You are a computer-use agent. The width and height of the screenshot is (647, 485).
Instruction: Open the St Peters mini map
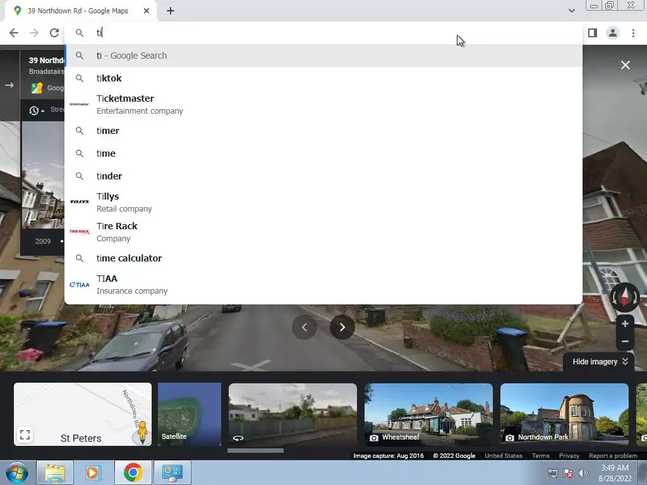point(83,414)
